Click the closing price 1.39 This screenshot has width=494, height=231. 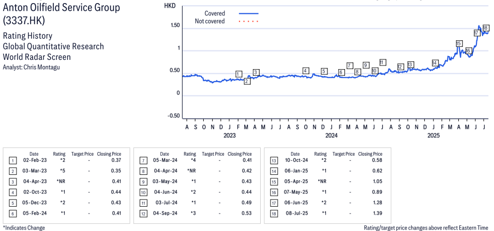tap(377, 213)
